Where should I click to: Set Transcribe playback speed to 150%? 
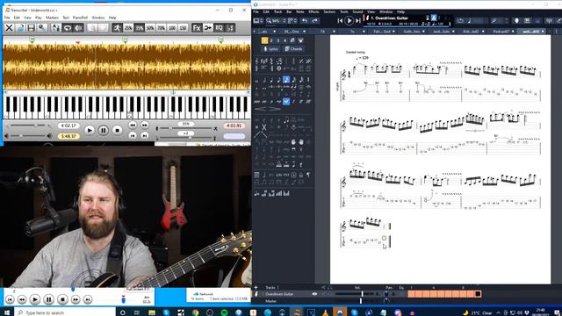click(x=184, y=27)
